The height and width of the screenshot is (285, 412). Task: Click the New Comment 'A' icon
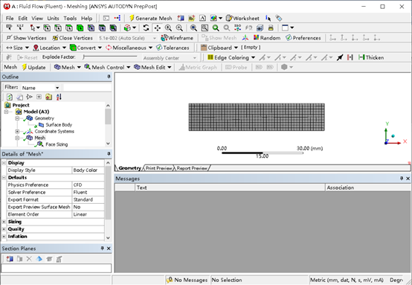click(202, 18)
